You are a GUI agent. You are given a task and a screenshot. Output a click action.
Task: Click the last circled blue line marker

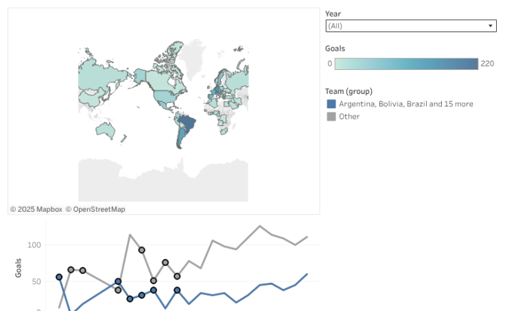pyautogui.click(x=177, y=290)
